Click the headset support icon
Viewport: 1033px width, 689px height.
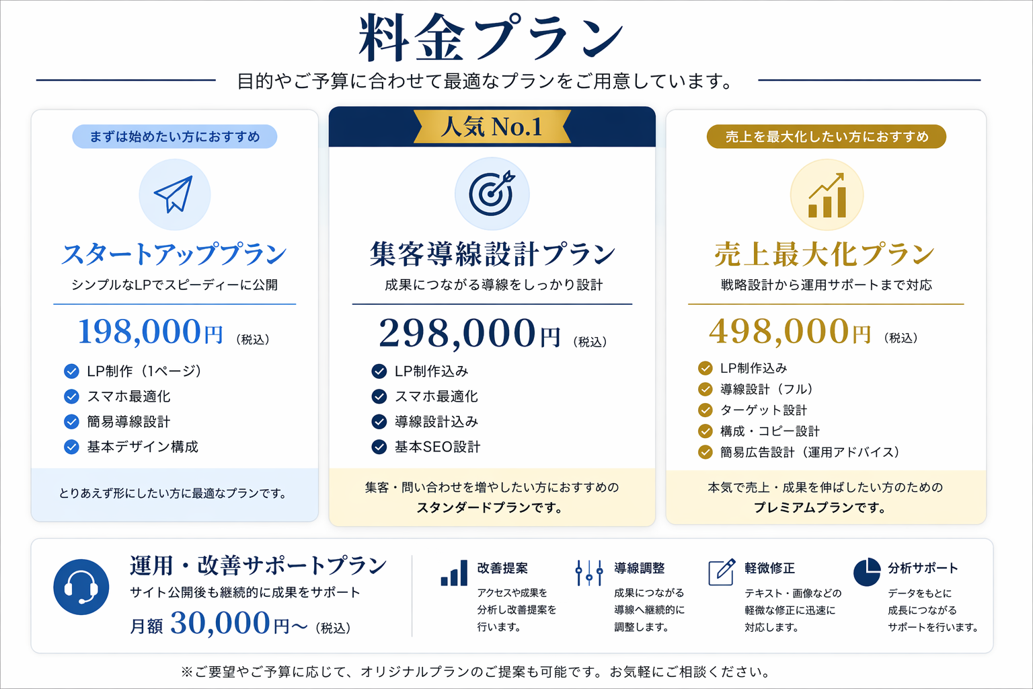tap(81, 587)
